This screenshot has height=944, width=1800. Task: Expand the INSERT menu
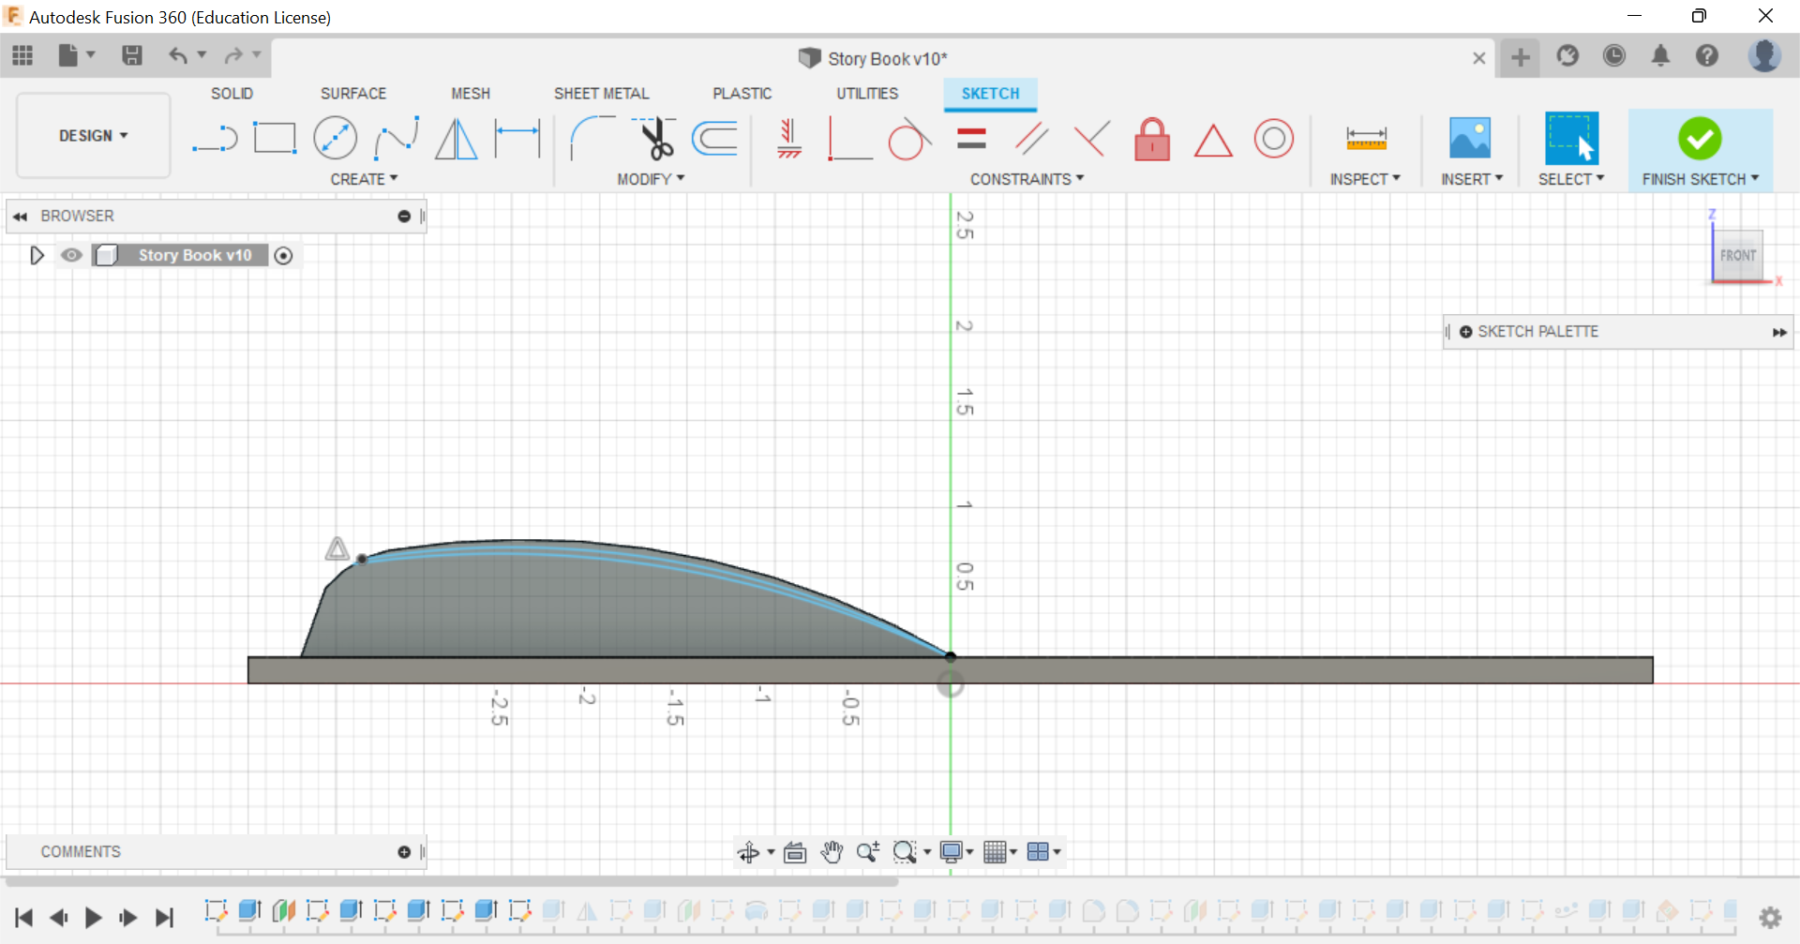point(1472,179)
